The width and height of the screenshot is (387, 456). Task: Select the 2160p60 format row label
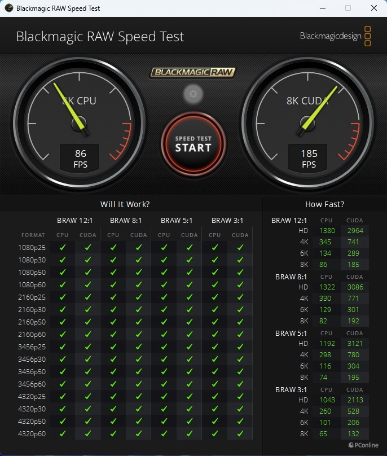(32, 335)
